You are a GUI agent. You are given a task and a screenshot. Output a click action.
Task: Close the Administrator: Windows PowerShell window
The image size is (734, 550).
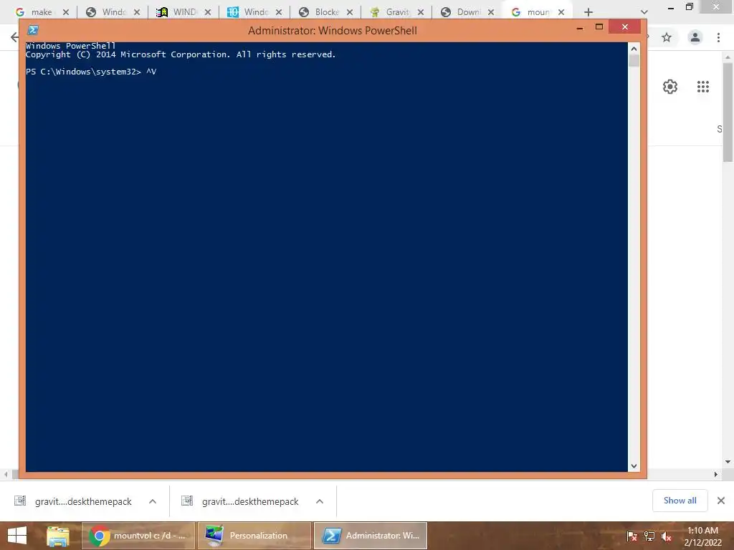coord(625,26)
